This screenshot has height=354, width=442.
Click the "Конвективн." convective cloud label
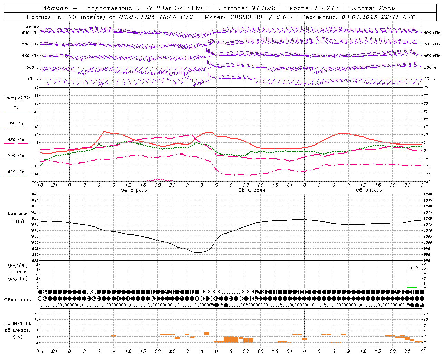point(18,323)
